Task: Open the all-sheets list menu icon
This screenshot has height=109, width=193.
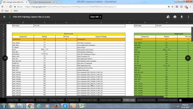Action: point(180,100)
